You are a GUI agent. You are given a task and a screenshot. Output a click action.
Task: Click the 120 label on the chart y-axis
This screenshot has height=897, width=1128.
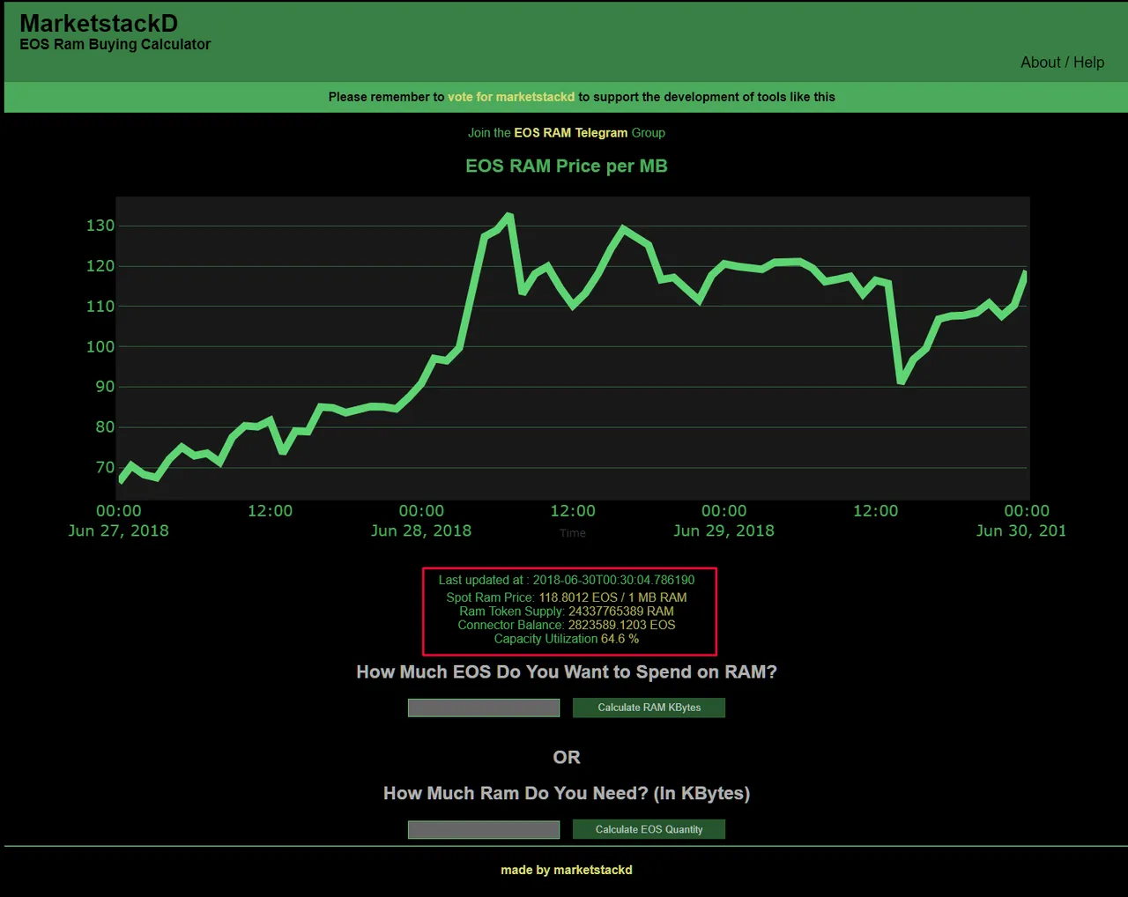pos(100,266)
